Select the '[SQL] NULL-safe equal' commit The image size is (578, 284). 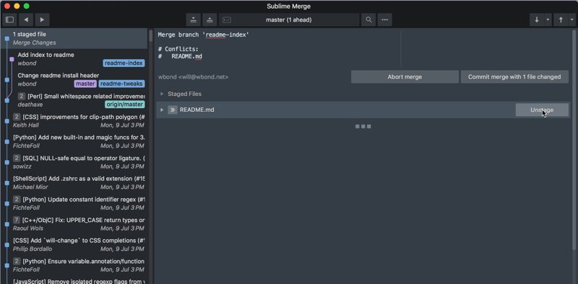point(74,162)
